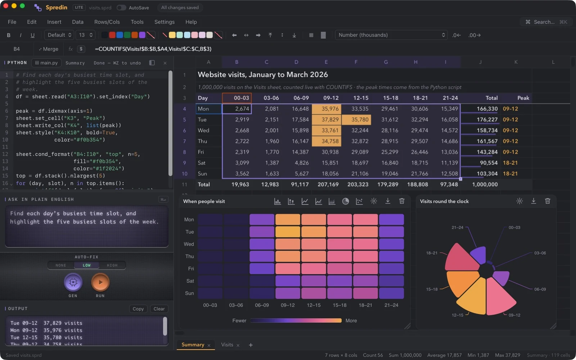
Task: Open the Number (thousands) format dropdown
Action: (391, 35)
